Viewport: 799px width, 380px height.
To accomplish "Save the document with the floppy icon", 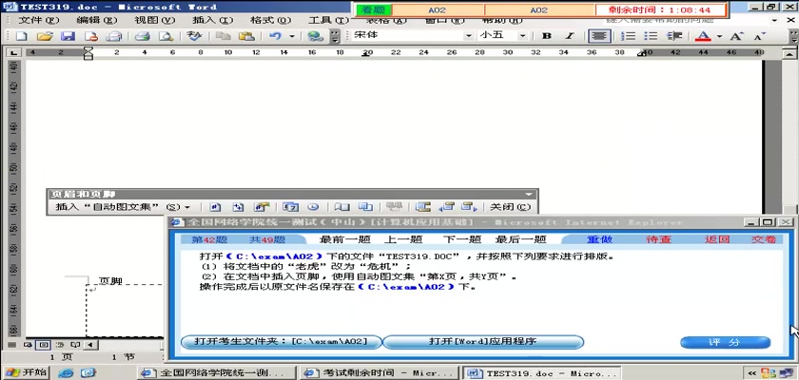I will (x=68, y=36).
